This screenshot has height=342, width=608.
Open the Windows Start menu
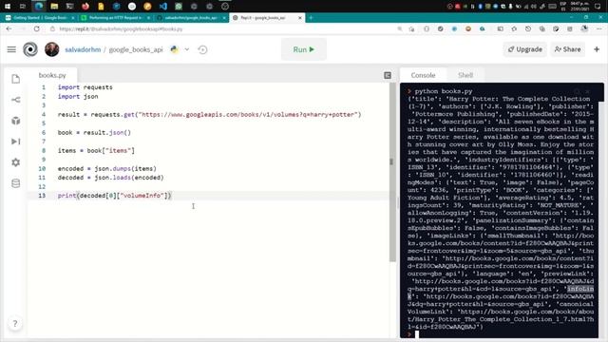[8, 7]
